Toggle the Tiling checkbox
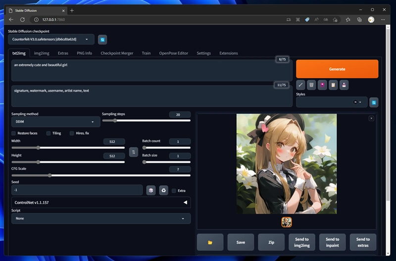This screenshot has width=396, height=261. (49, 133)
